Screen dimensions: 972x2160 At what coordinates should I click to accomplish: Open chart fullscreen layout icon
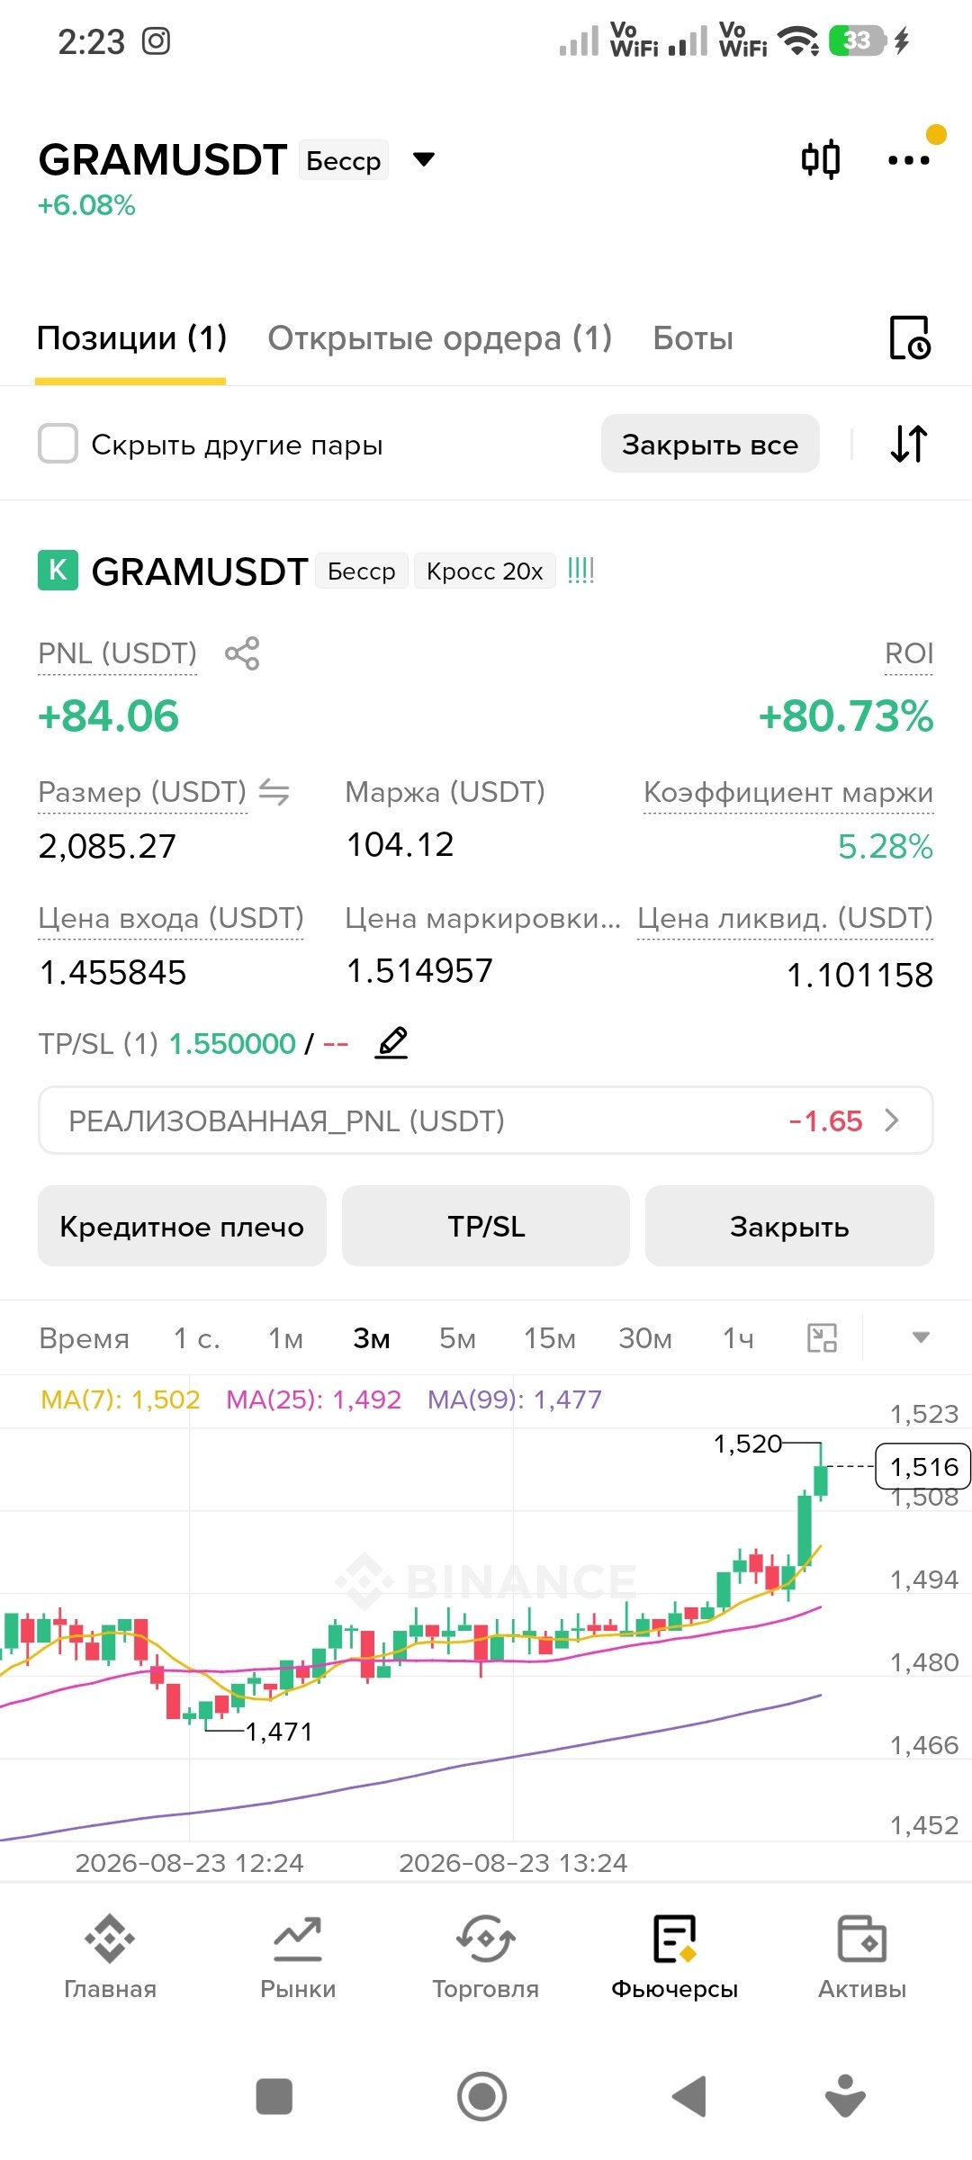coord(823,1338)
